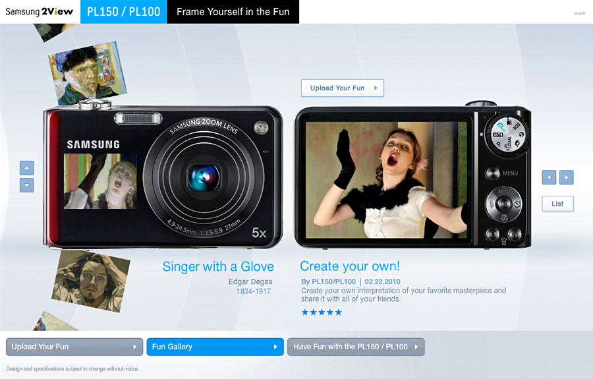This screenshot has height=379, width=593.
Task: Click the Create your own! heading
Action: [x=350, y=266]
